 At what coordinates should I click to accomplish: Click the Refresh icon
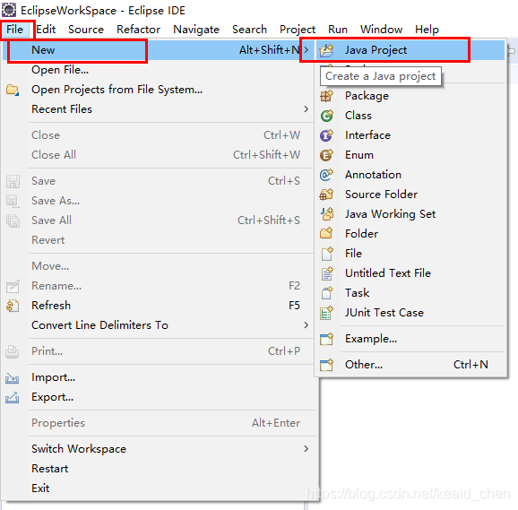pyautogui.click(x=13, y=306)
